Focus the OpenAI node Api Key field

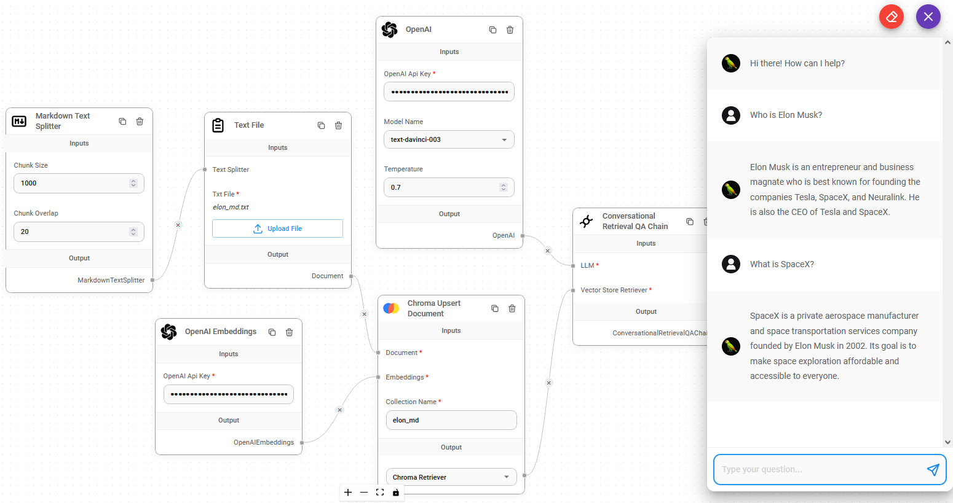click(449, 92)
